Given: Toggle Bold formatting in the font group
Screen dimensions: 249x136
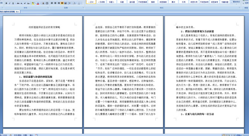Looking at the screenshot, I should point(6,3).
